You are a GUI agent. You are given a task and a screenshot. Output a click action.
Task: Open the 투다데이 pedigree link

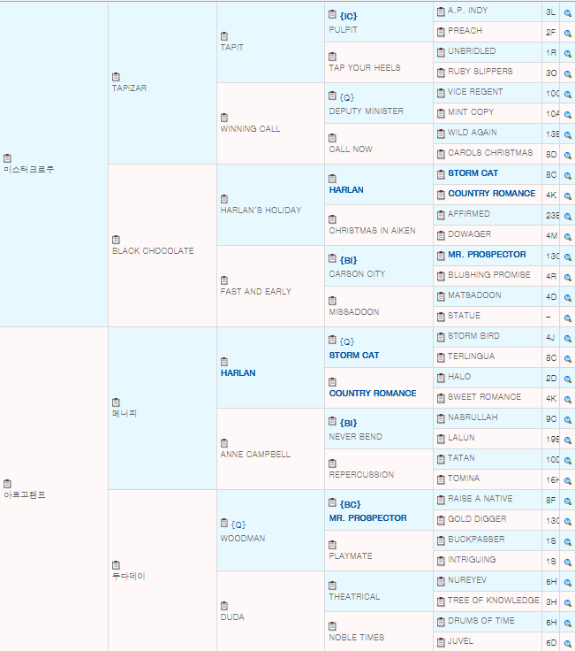click(128, 577)
